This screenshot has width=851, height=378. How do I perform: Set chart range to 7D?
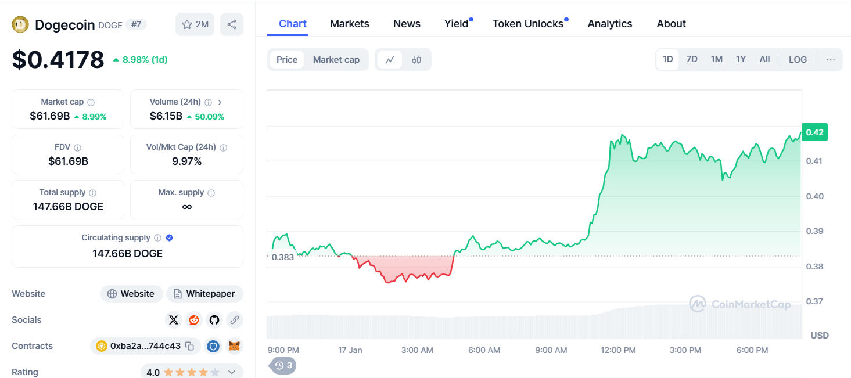[692, 59]
